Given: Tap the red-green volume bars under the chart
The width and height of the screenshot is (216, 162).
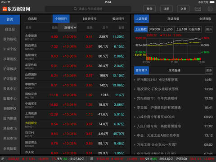Looking at the screenshot, I should point(174,58).
